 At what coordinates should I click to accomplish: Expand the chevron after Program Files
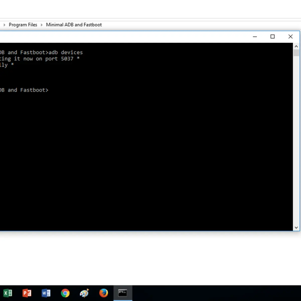(42, 25)
